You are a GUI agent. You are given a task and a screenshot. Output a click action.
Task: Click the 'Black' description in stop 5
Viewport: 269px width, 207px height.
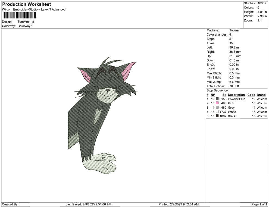tap(232, 116)
